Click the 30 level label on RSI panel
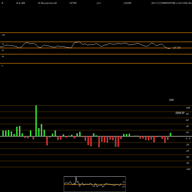192x192 pixels. click(3, 56)
